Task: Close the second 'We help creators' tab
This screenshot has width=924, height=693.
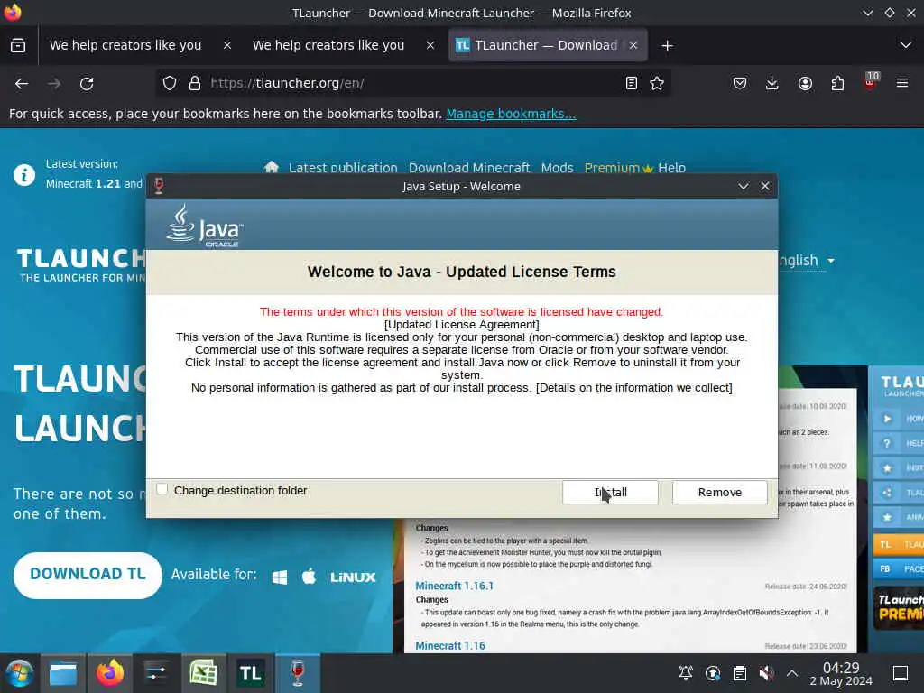Action: [x=430, y=45]
